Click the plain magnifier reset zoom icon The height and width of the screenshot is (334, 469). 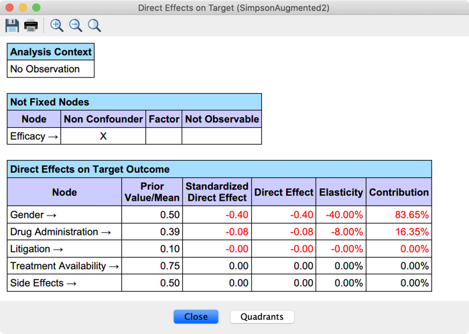94,25
